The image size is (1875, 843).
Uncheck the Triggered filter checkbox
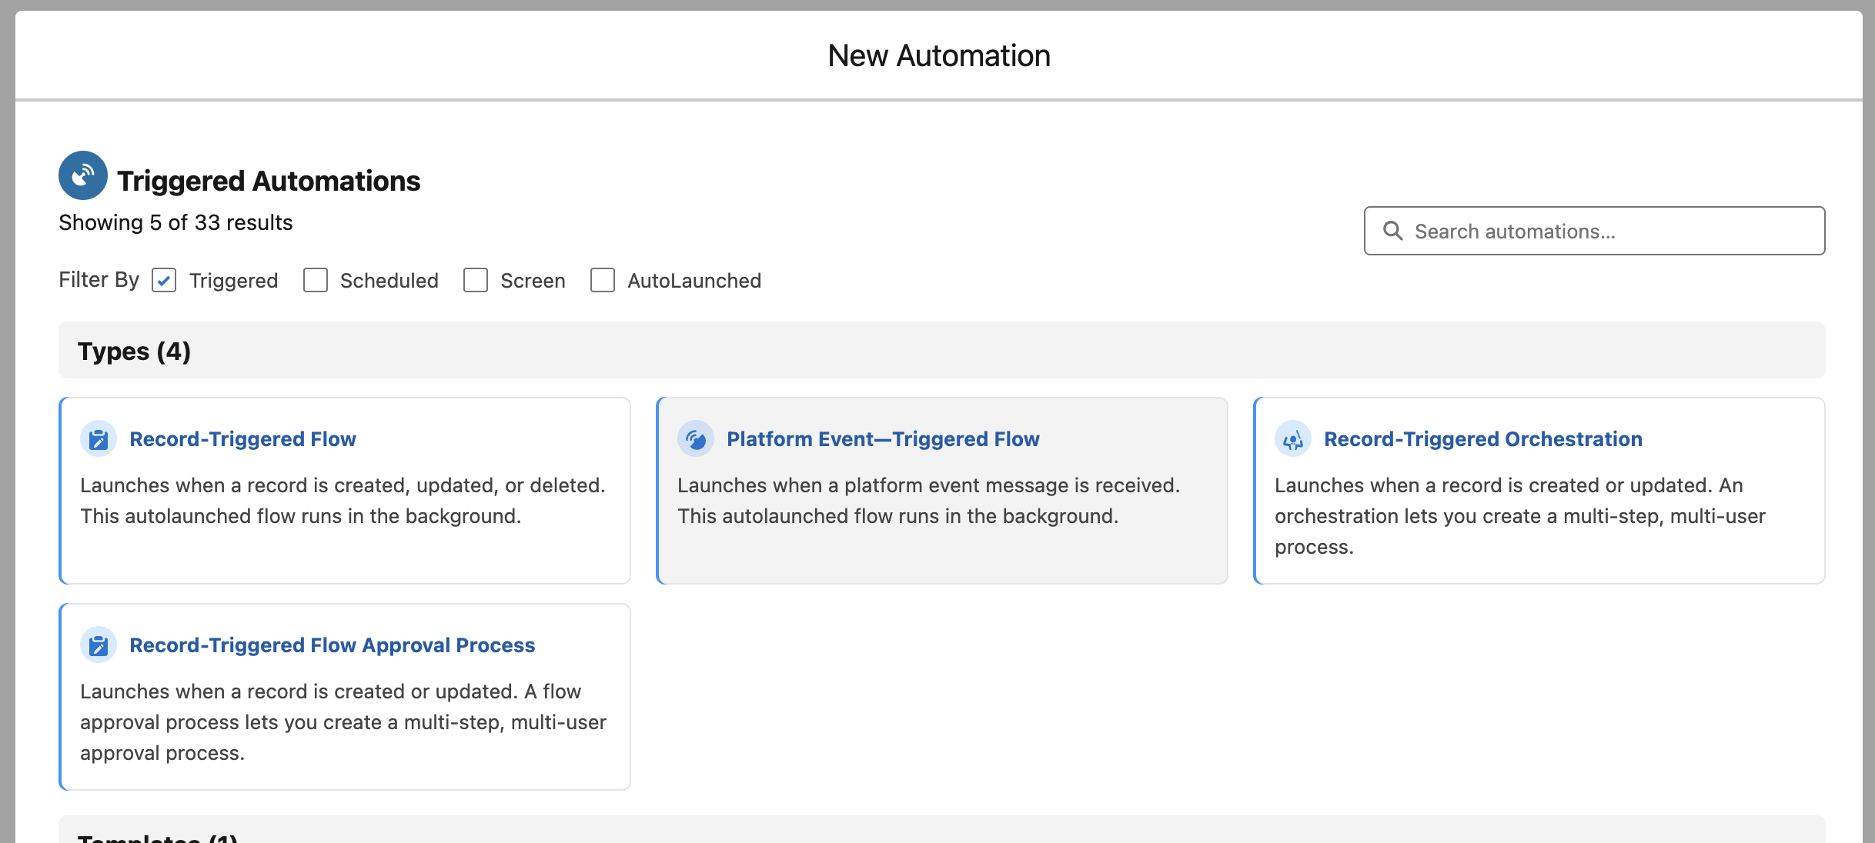(x=164, y=281)
